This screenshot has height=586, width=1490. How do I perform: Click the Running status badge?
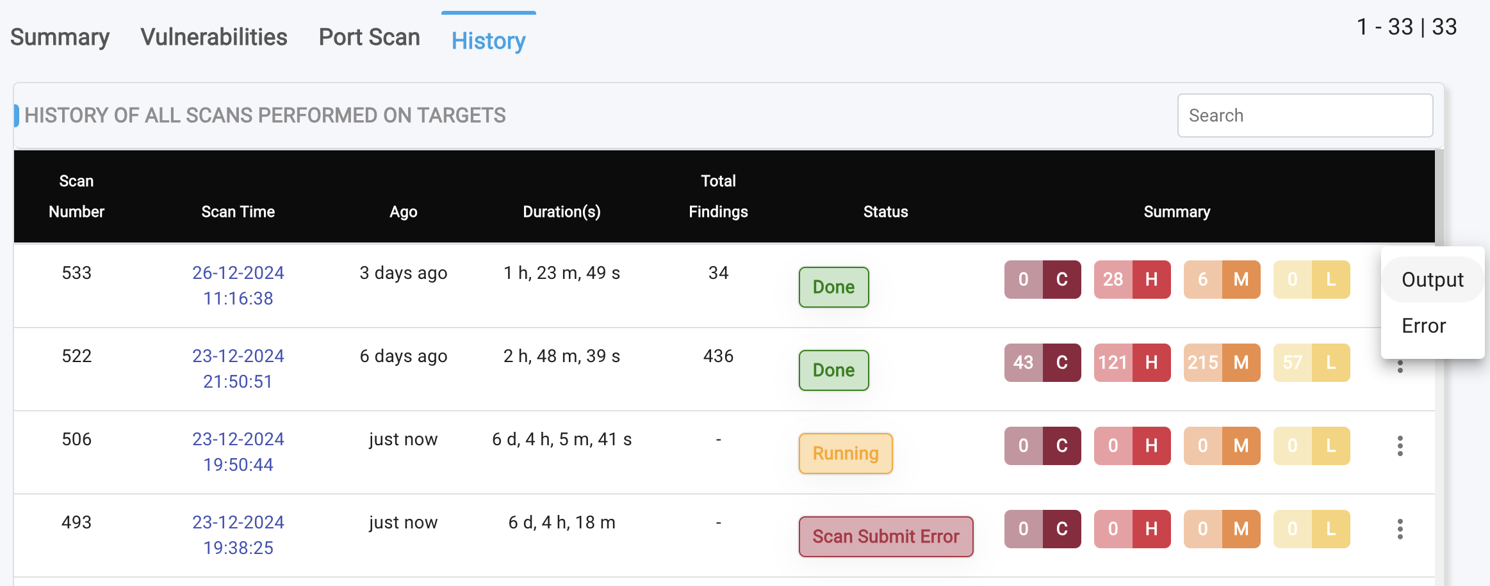click(845, 454)
